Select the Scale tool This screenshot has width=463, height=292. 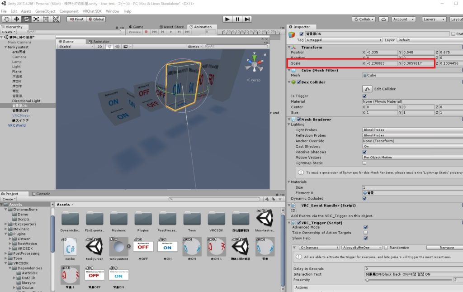pos(36,19)
